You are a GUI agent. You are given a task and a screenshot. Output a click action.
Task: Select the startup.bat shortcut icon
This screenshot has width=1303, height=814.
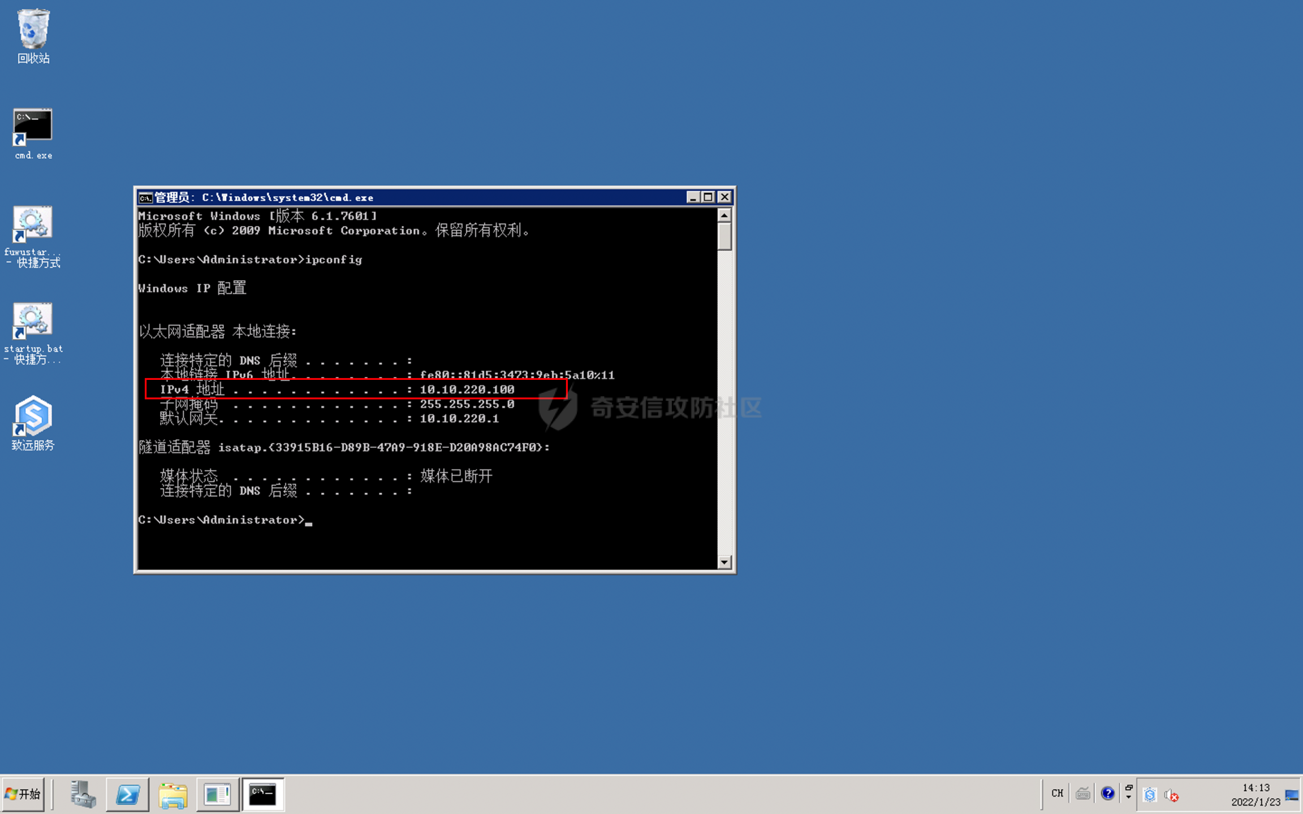[33, 334]
